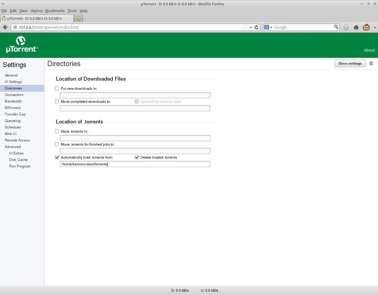
Task: Enable 'Move completed downloads to' checkbox
Action: [57, 101]
